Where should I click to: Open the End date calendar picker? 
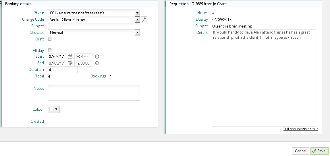(x=70, y=63)
